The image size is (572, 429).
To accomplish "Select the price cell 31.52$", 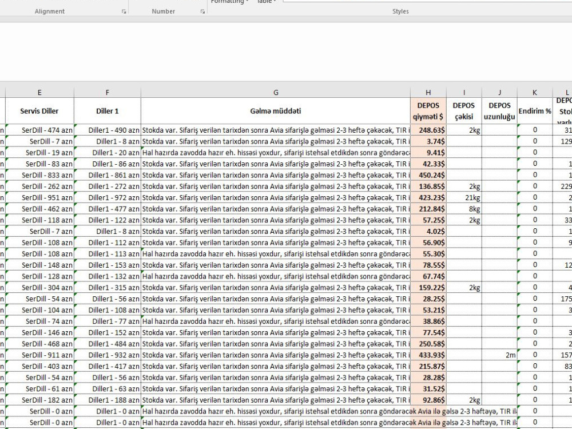I will click(428, 388).
